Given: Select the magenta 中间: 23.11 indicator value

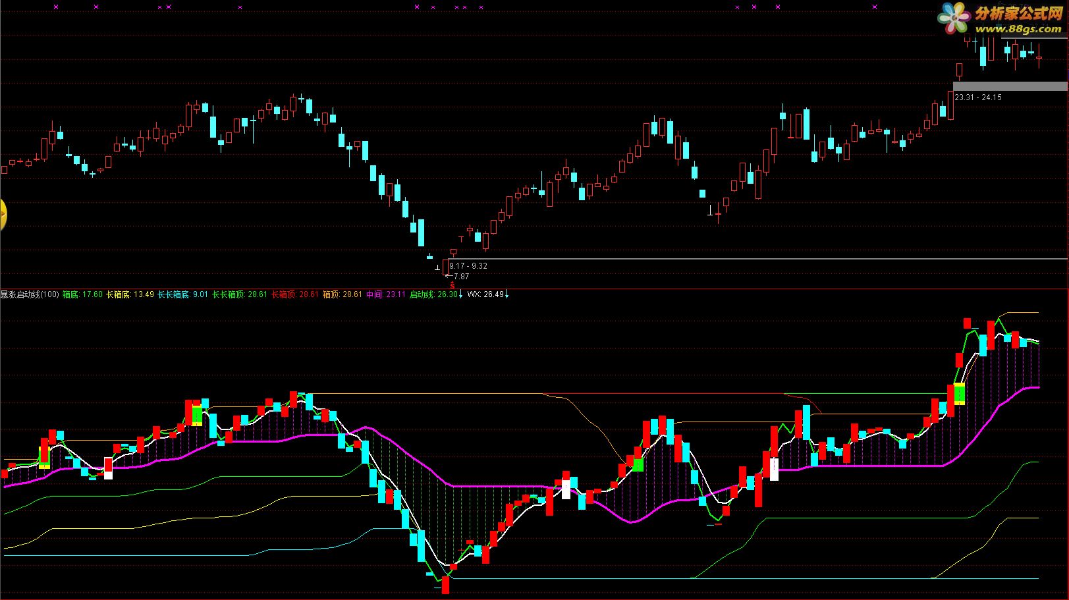Looking at the screenshot, I should click(x=386, y=294).
